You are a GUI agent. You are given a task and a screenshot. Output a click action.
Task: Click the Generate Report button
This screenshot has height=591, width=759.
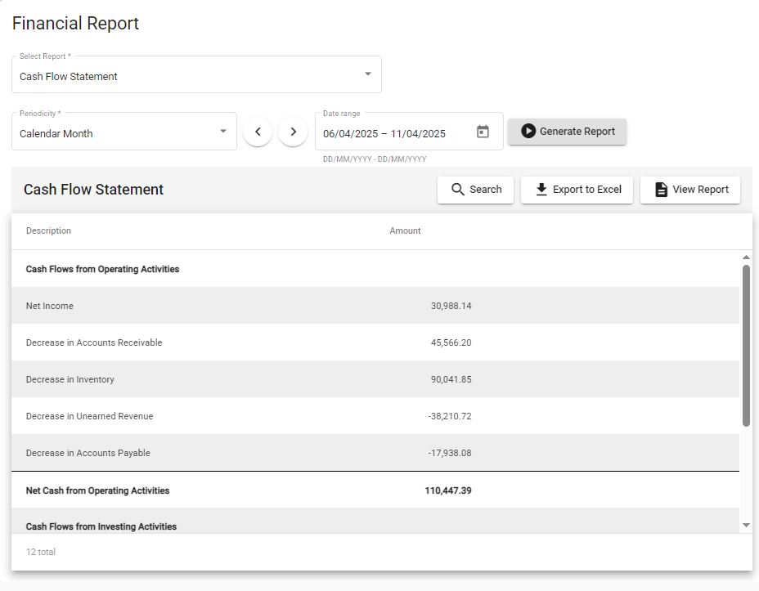coord(567,132)
